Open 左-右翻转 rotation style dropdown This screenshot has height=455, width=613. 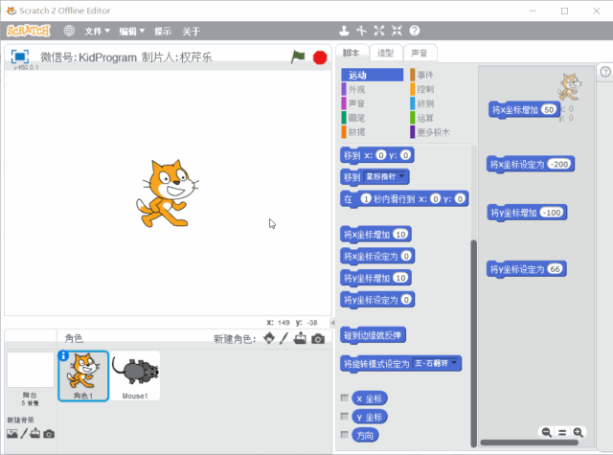[x=436, y=363]
